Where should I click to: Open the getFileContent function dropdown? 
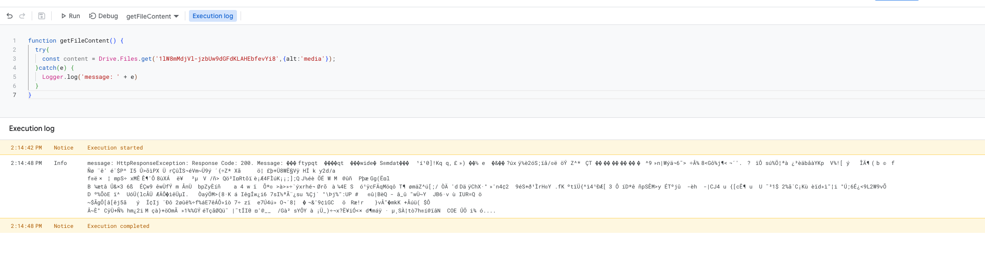[x=152, y=16]
